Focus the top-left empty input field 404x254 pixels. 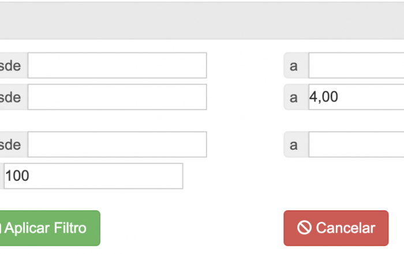pyautogui.click(x=117, y=66)
